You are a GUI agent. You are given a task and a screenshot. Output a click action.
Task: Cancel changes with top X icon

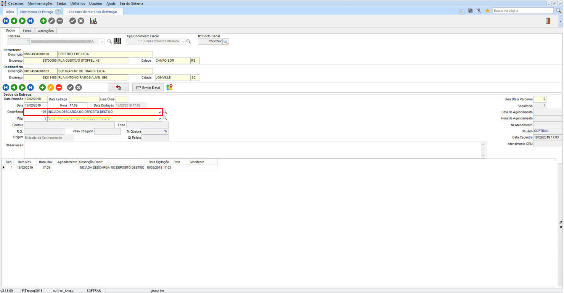(x=81, y=21)
